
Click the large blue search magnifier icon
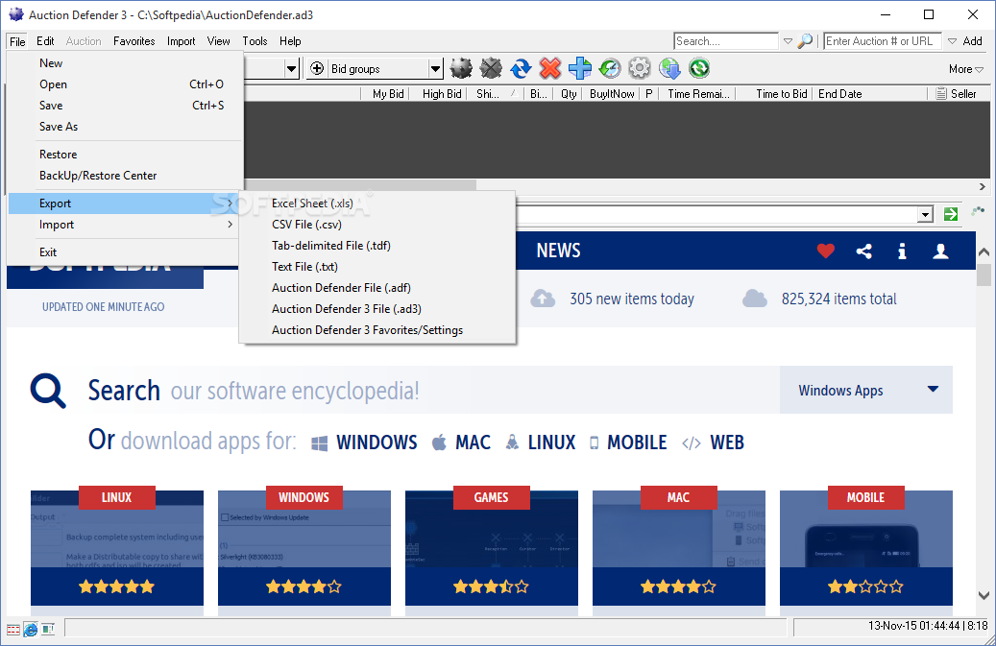(x=48, y=391)
